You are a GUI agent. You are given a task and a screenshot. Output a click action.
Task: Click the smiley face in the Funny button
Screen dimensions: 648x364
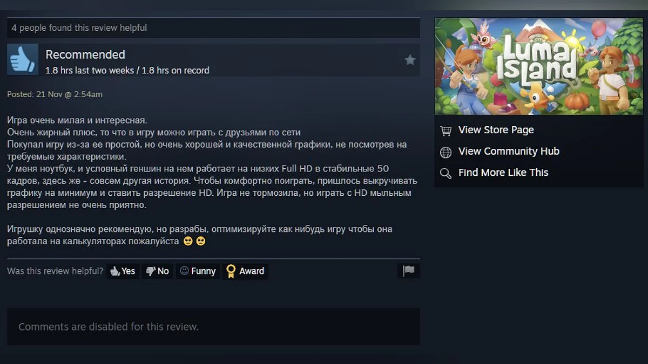pos(184,271)
